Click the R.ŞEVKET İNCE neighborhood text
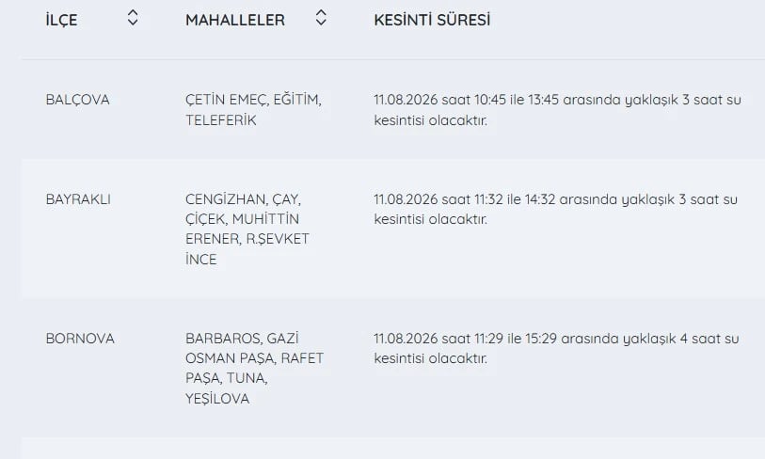 tap(247, 248)
